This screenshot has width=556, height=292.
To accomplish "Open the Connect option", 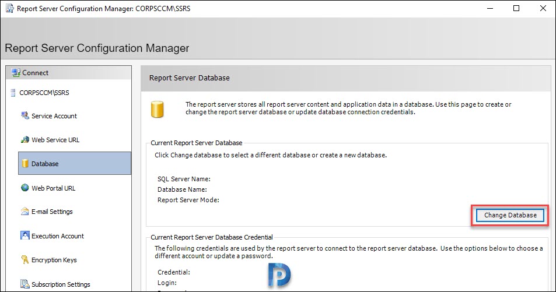I will pos(35,73).
